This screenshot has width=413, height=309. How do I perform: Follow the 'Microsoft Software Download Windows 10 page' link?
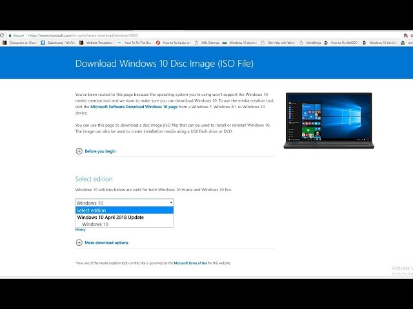click(134, 107)
